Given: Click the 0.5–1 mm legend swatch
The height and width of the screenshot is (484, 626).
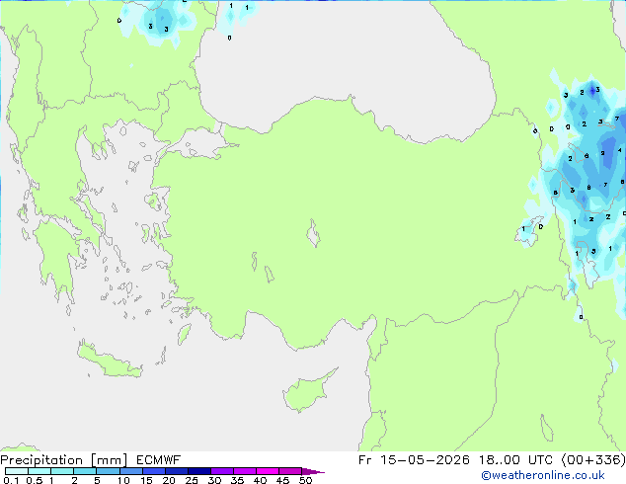Looking at the screenshot, I should tap(39, 471).
